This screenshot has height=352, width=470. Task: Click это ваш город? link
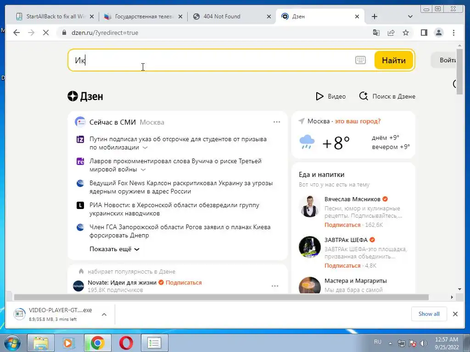click(358, 121)
